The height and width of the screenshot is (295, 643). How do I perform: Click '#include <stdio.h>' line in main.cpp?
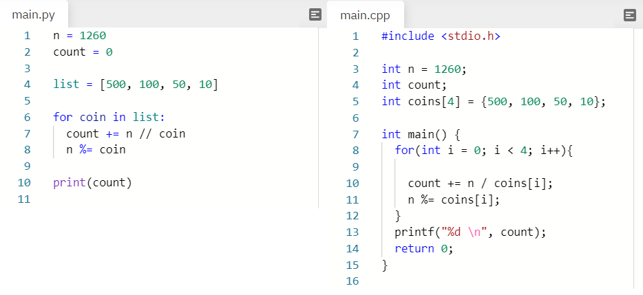pos(441,36)
